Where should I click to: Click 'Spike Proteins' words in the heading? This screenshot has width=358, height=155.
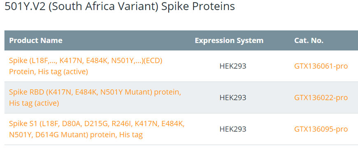(x=198, y=7)
